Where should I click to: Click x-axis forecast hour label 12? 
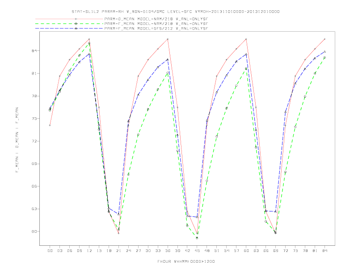89,251
